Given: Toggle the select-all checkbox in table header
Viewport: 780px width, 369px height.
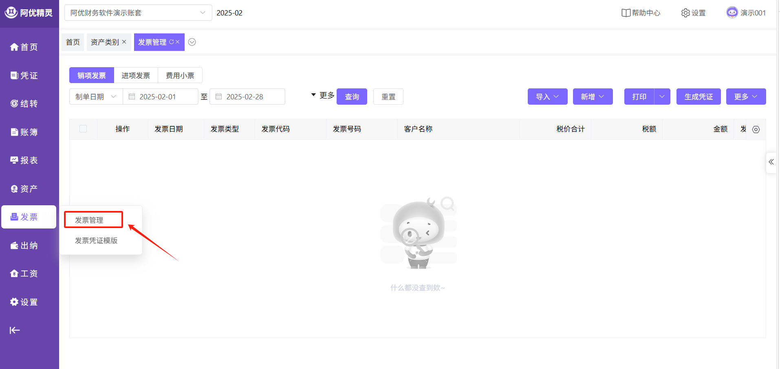Looking at the screenshot, I should click(83, 129).
